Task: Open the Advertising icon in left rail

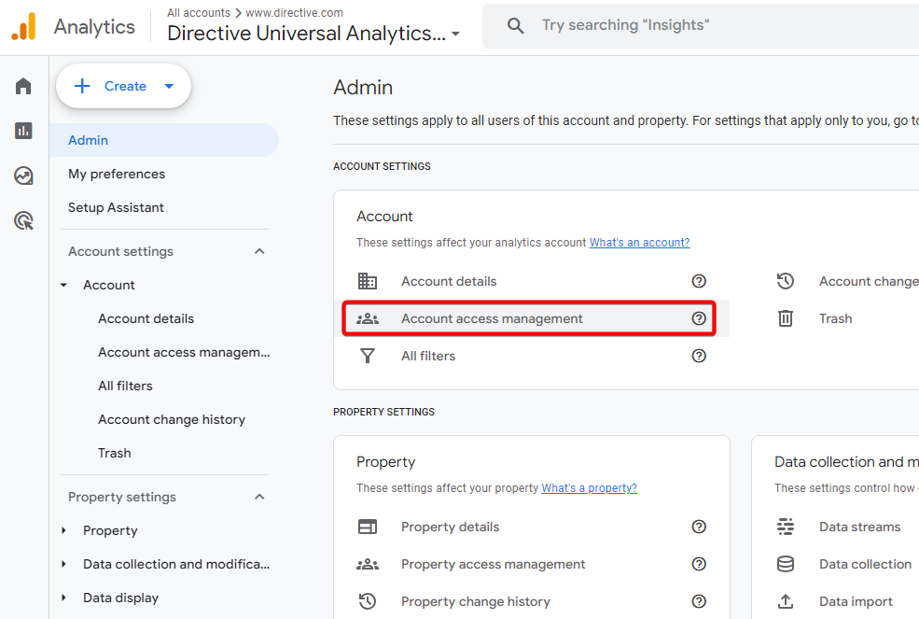Action: click(x=23, y=221)
